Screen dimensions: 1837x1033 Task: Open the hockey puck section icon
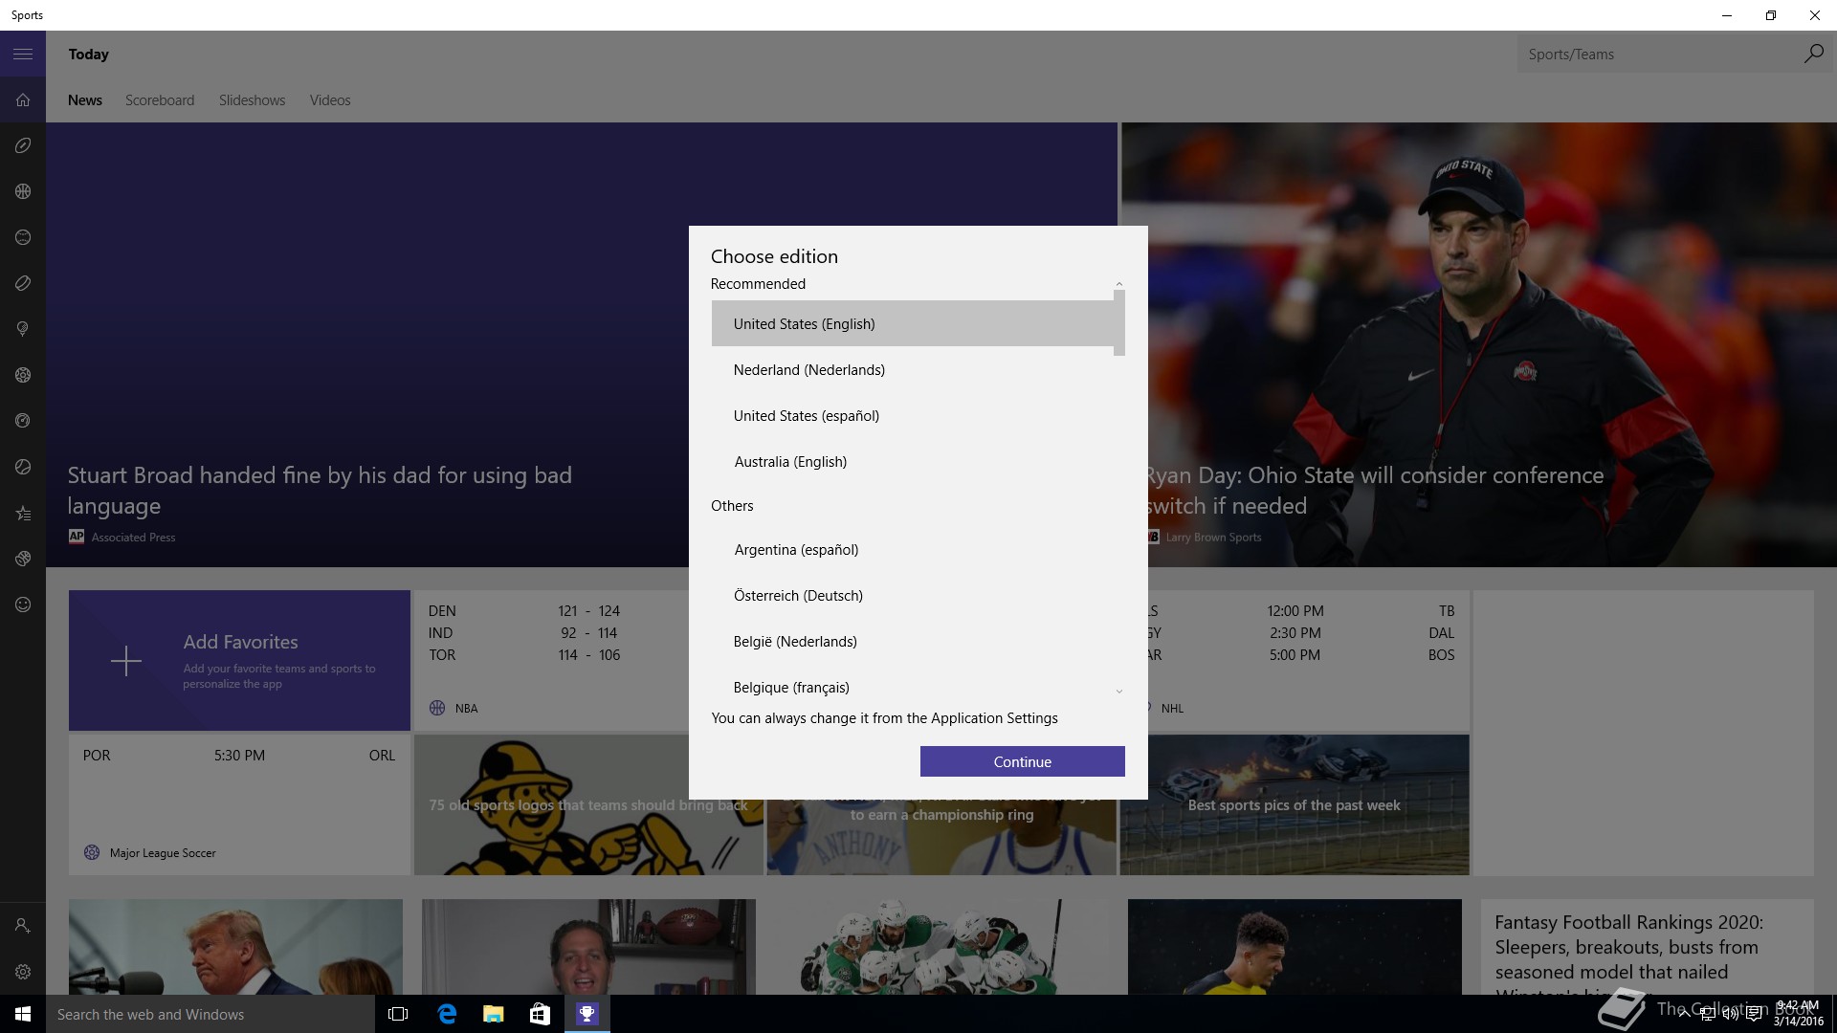[x=23, y=283]
